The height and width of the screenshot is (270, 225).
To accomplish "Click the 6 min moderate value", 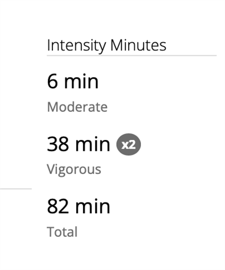I will 73,82.
